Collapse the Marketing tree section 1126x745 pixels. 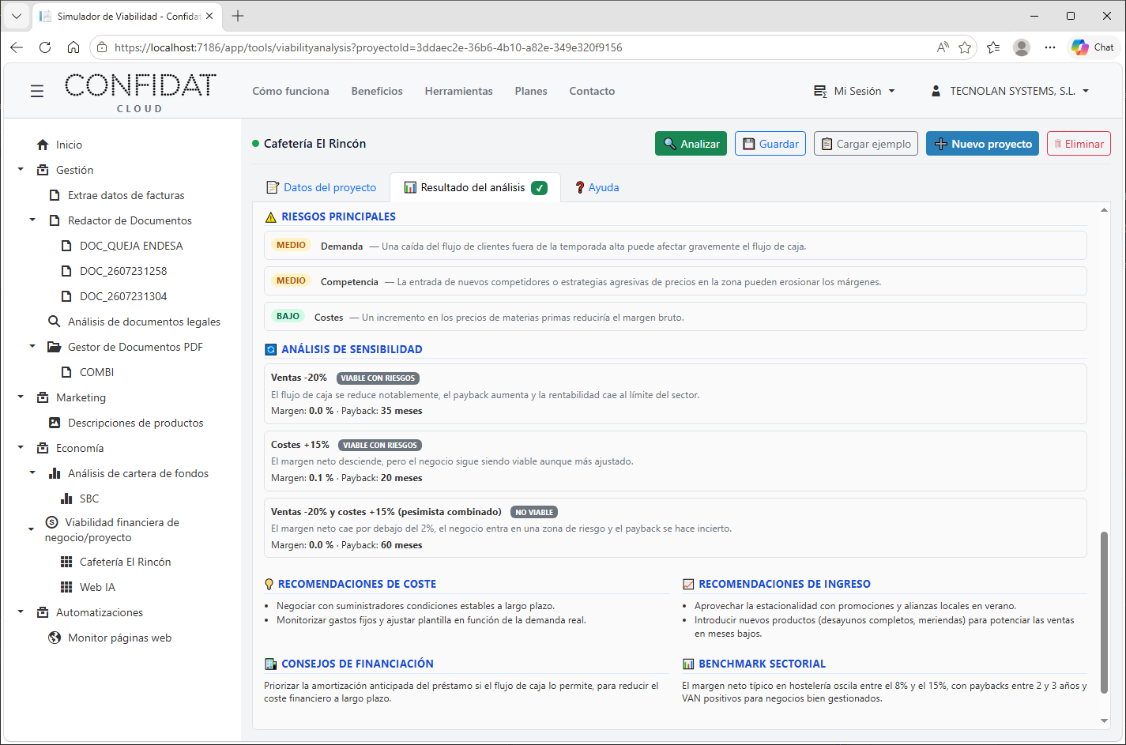tap(21, 397)
